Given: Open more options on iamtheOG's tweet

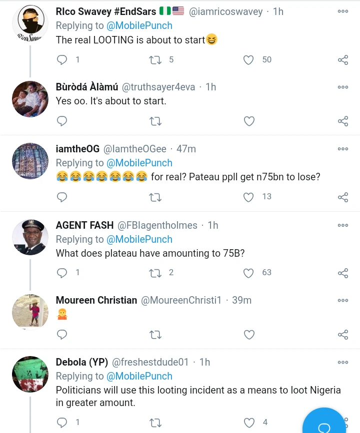Looking at the screenshot, I should click(x=343, y=148).
